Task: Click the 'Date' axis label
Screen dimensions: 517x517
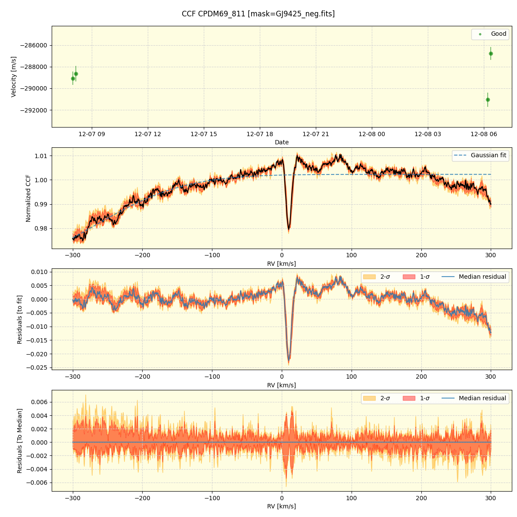Action: [282, 142]
